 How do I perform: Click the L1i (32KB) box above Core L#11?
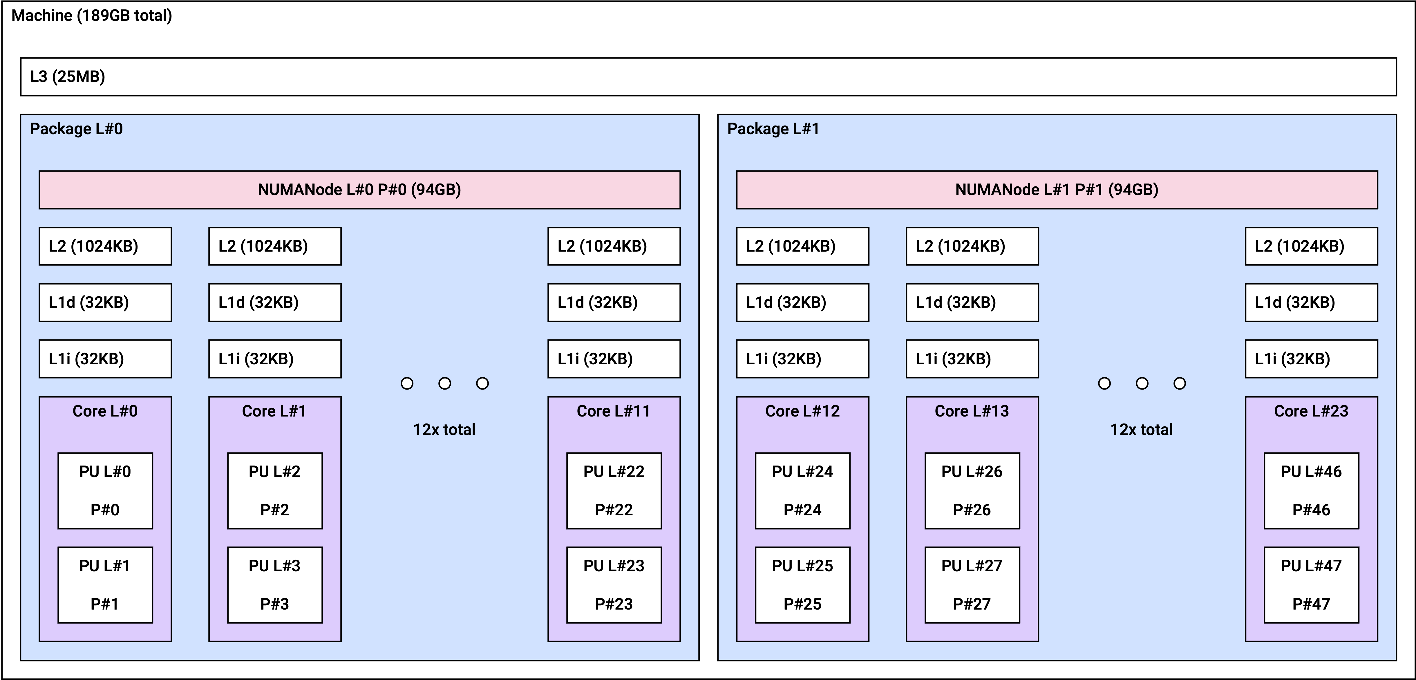pos(614,359)
